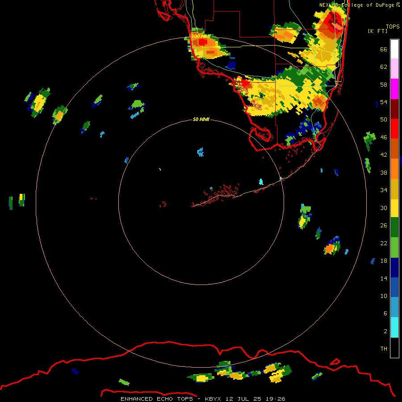Select the cyan legend swatch
This screenshot has width=402, height=402.
[x=394, y=327]
